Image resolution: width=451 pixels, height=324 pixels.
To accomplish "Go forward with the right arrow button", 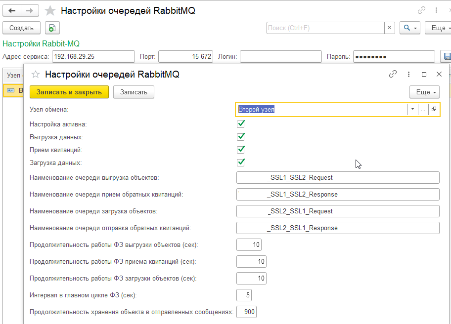I will tap(30, 11).
